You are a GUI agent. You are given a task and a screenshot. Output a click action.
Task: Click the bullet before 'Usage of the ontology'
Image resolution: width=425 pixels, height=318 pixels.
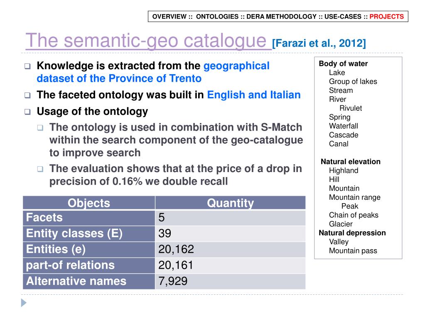point(27,112)
